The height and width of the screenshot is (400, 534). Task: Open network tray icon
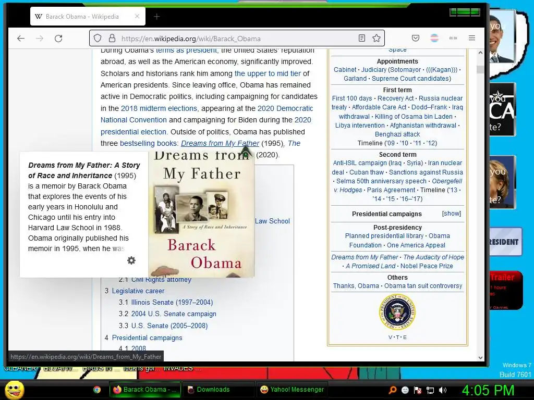click(430, 390)
